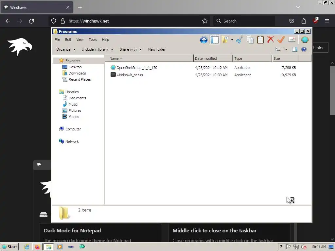
Task: Sort by the Date modified column header
Action: [x=213, y=59]
